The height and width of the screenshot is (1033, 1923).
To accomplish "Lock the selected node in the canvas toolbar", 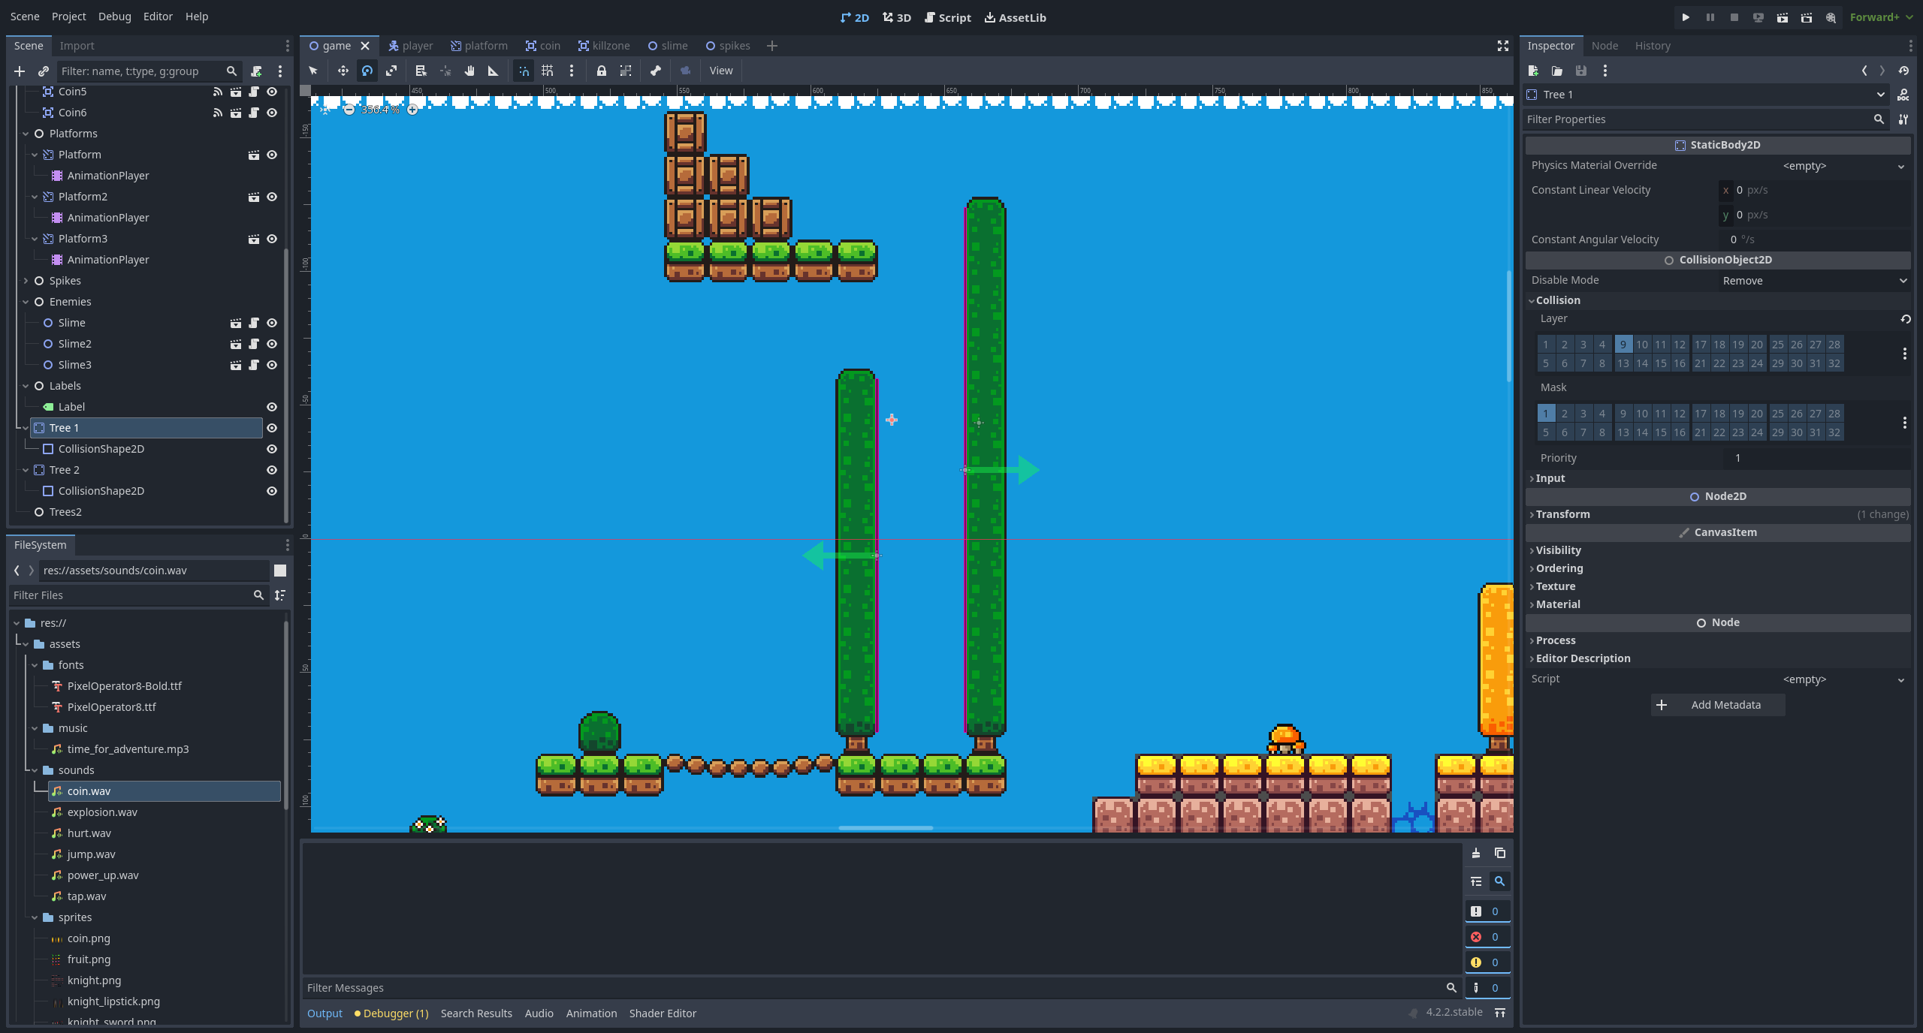I will click(x=601, y=71).
